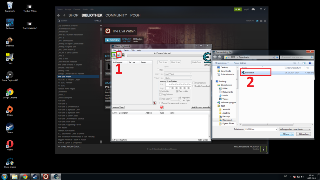Viewport: 320px width, 180px height.
Task: Open Fraps desktop shortcut
Action: click(x=10, y=59)
